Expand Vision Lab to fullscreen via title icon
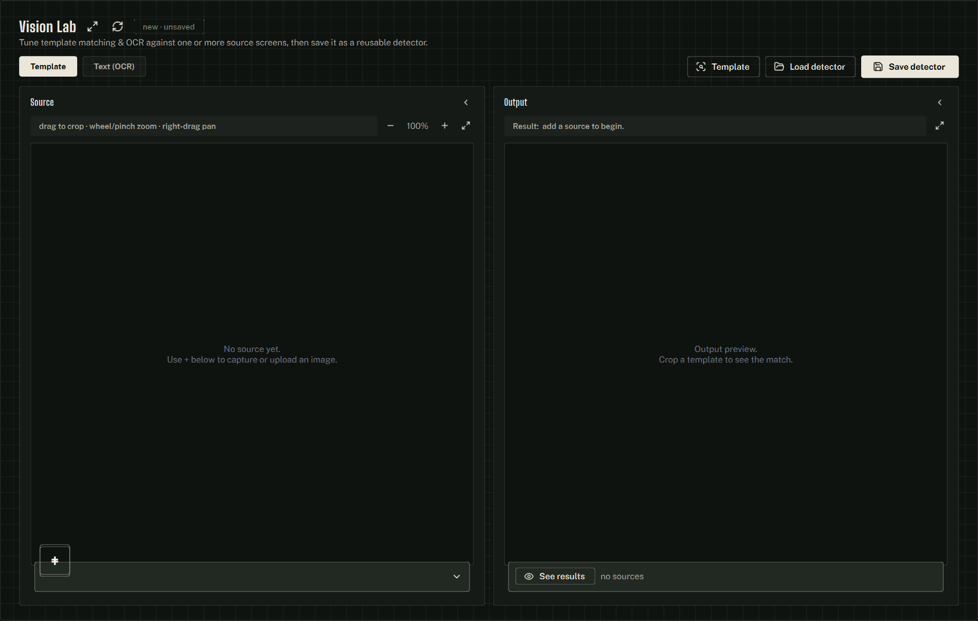The width and height of the screenshot is (978, 621). (93, 26)
